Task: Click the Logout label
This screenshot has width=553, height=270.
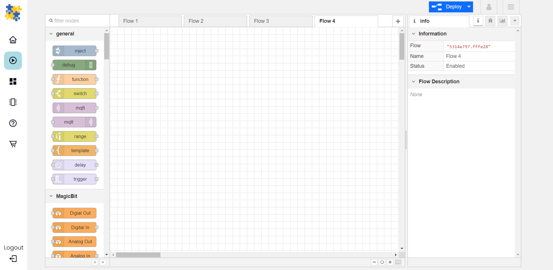Action: (x=14, y=248)
